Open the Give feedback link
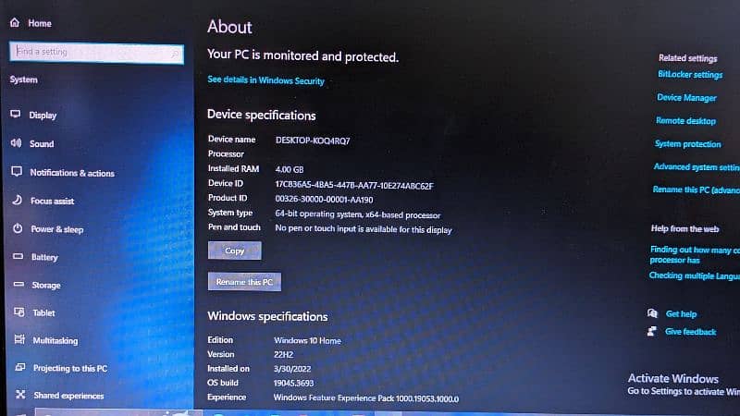Image resolution: width=740 pixels, height=416 pixels. click(x=690, y=332)
